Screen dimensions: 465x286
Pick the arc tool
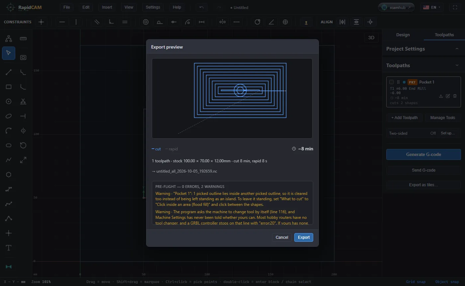tap(9, 131)
